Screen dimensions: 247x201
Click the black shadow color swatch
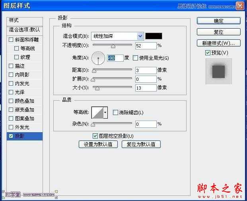[x=154, y=36]
